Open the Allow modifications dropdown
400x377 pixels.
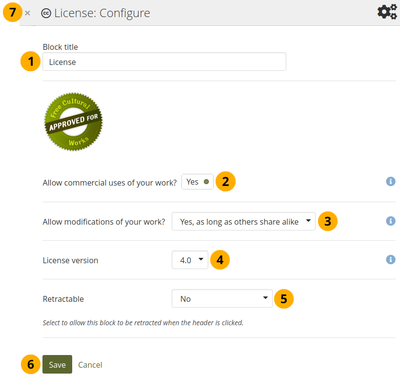click(243, 221)
